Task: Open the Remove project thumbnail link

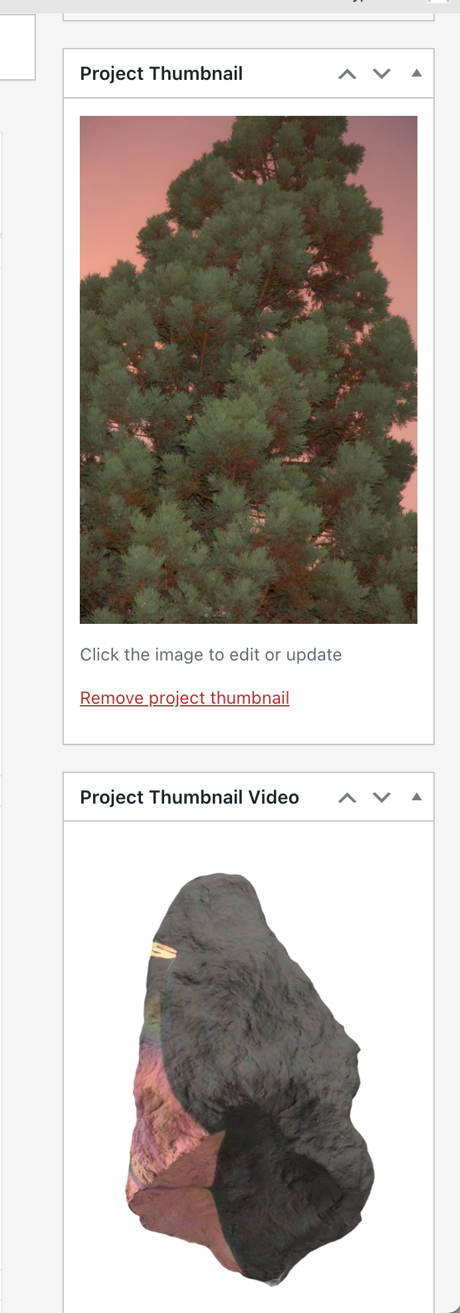Action: (x=184, y=698)
